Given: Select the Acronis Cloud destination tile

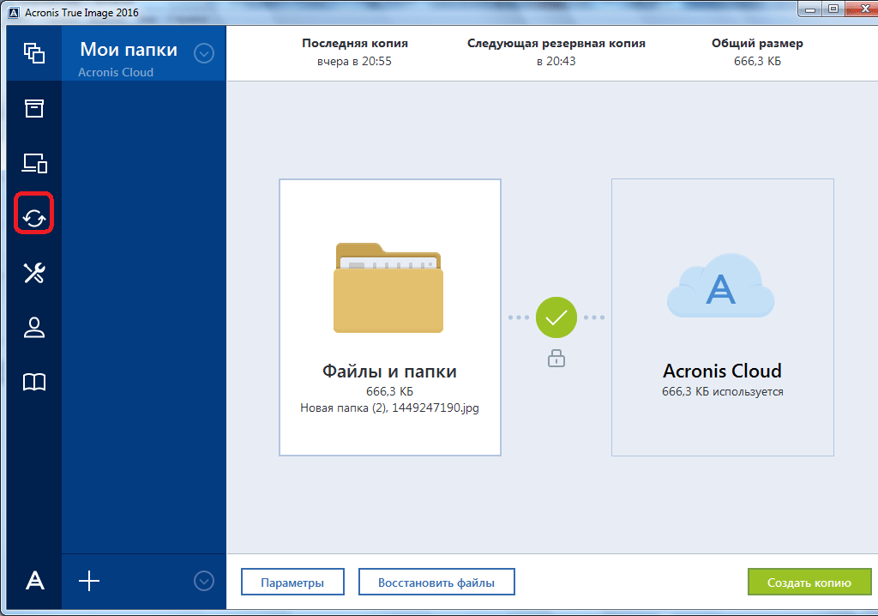Looking at the screenshot, I should (x=722, y=317).
